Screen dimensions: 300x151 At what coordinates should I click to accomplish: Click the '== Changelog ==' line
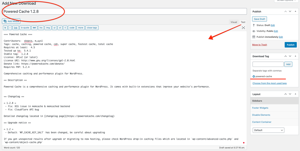(14, 96)
